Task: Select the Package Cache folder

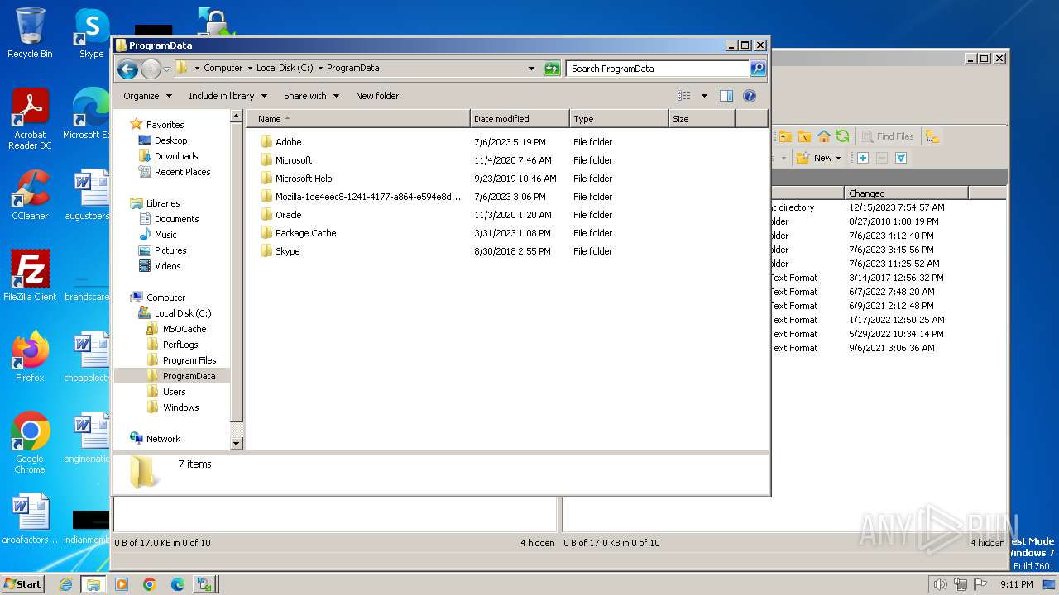Action: (x=305, y=233)
